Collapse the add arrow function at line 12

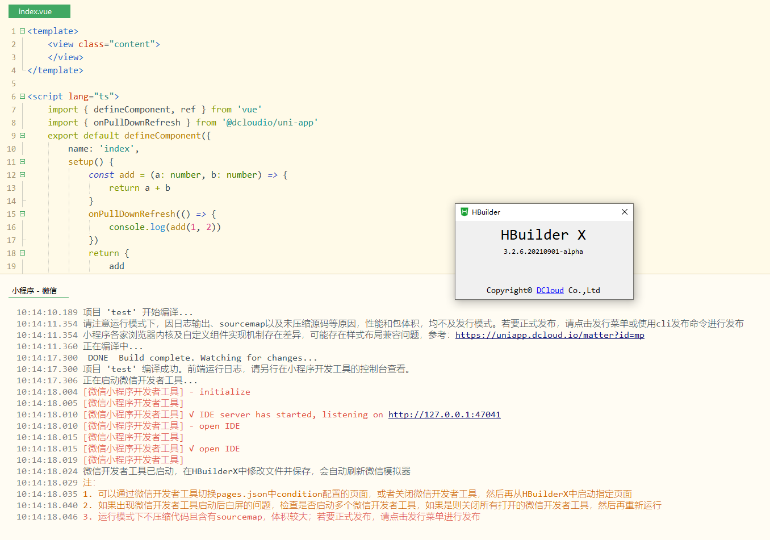pyautogui.click(x=23, y=175)
